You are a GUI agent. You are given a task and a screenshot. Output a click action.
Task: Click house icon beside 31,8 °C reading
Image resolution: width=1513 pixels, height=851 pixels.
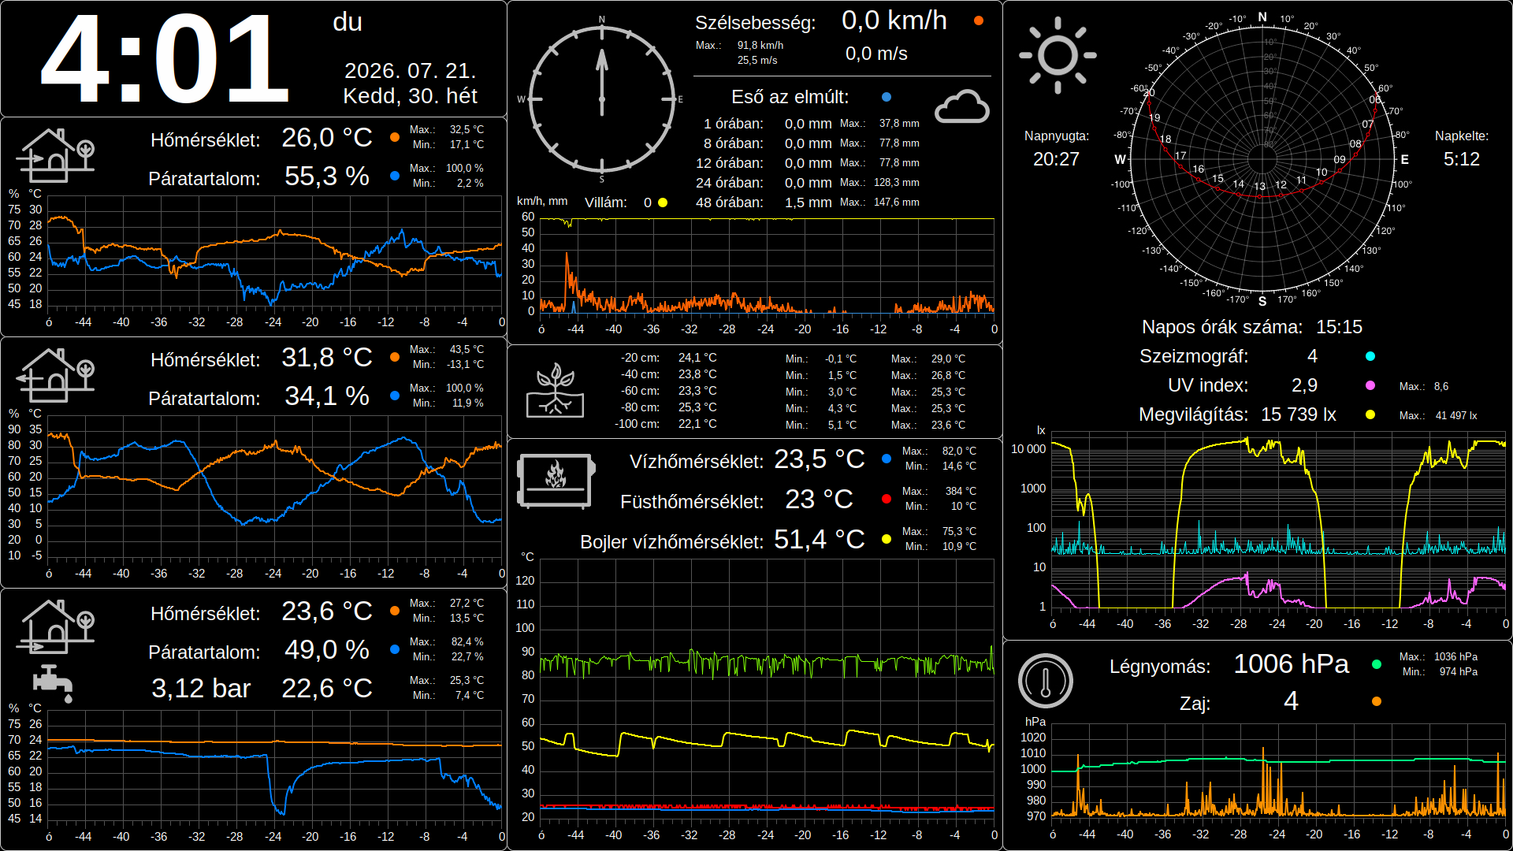pos(55,375)
